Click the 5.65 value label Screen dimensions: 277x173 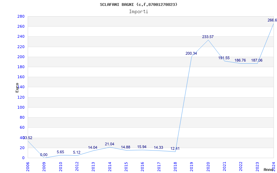(x=60, y=152)
